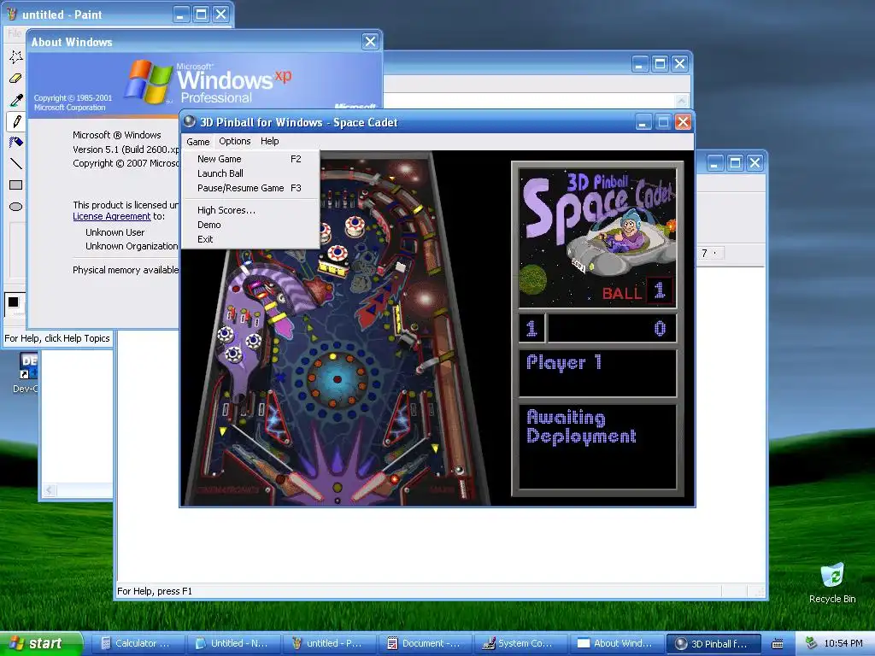Click the Awaiting Deployment message panel
This screenshot has width=875, height=656.
tap(597, 447)
